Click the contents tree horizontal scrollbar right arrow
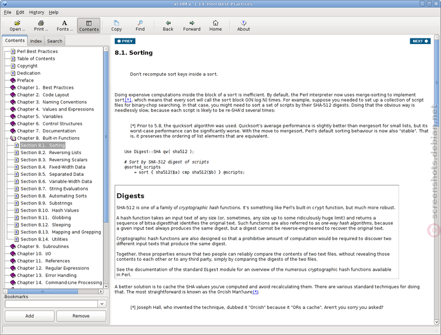Viewport: 441px width, 335px height. (101, 291)
